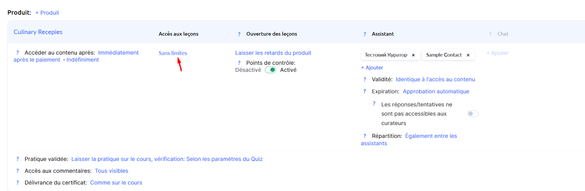Open Identique à l'accès au contenu option
585x191 pixels.
click(x=435, y=79)
